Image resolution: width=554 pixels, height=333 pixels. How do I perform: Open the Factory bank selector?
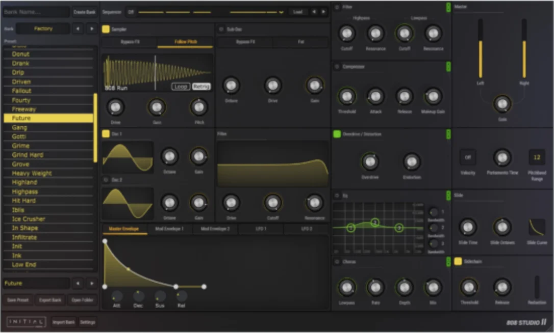coord(43,29)
